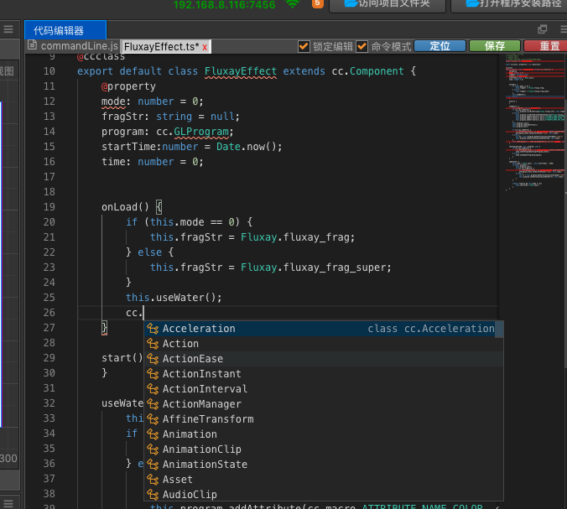This screenshot has width=567, height=509.
Task: Click the blue 定位 button
Action: [x=440, y=46]
